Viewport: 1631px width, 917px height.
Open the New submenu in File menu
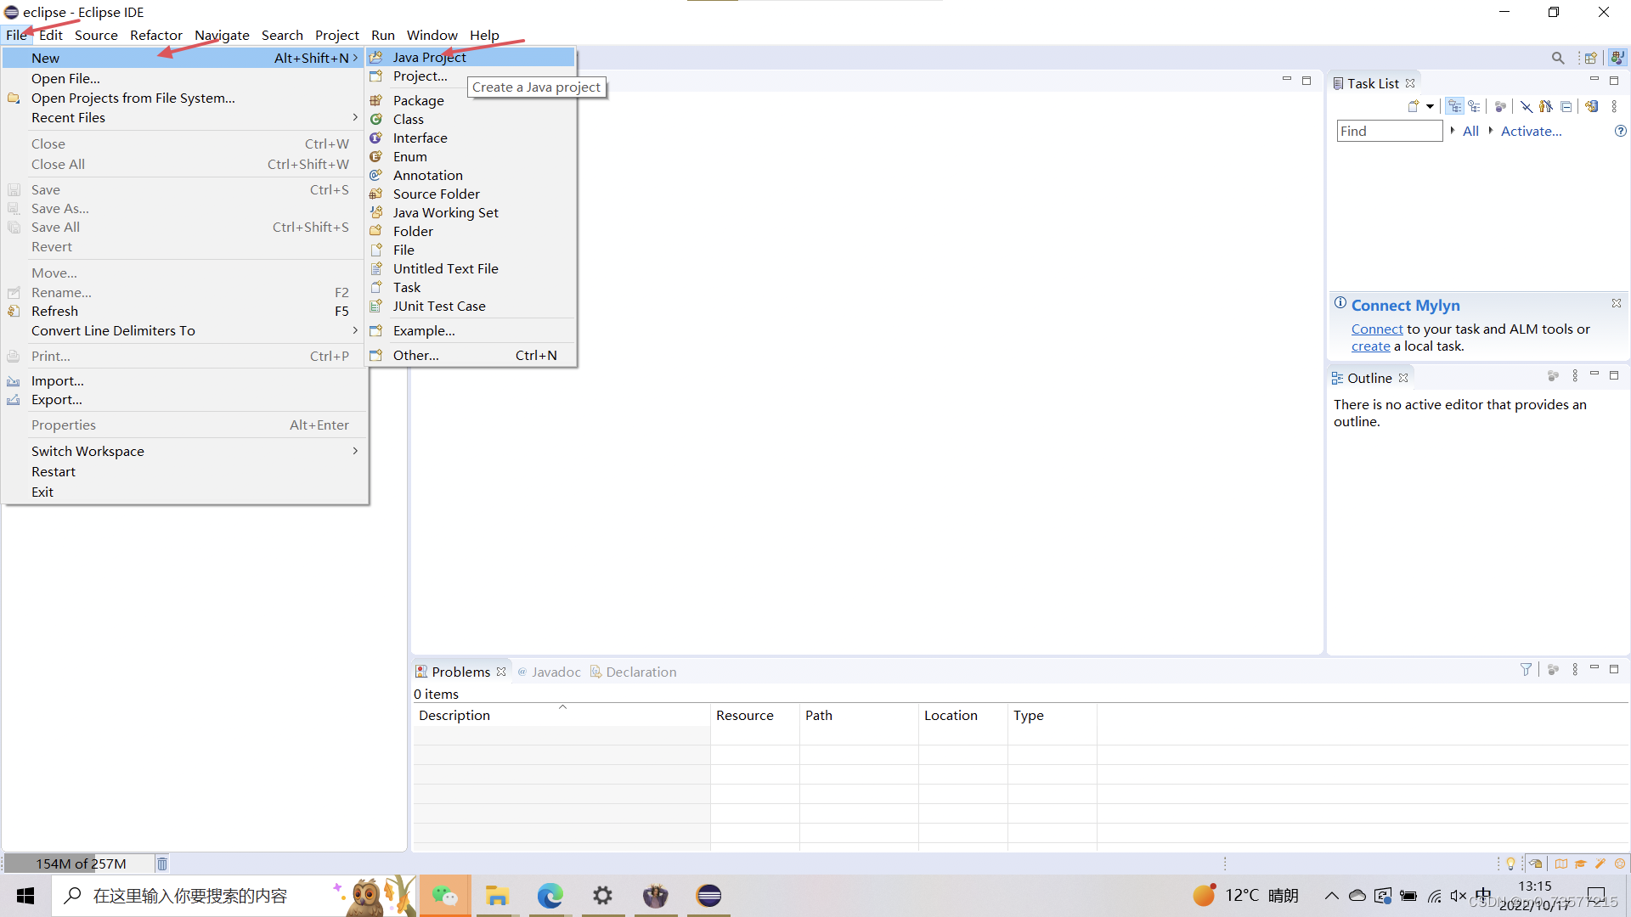coord(184,58)
